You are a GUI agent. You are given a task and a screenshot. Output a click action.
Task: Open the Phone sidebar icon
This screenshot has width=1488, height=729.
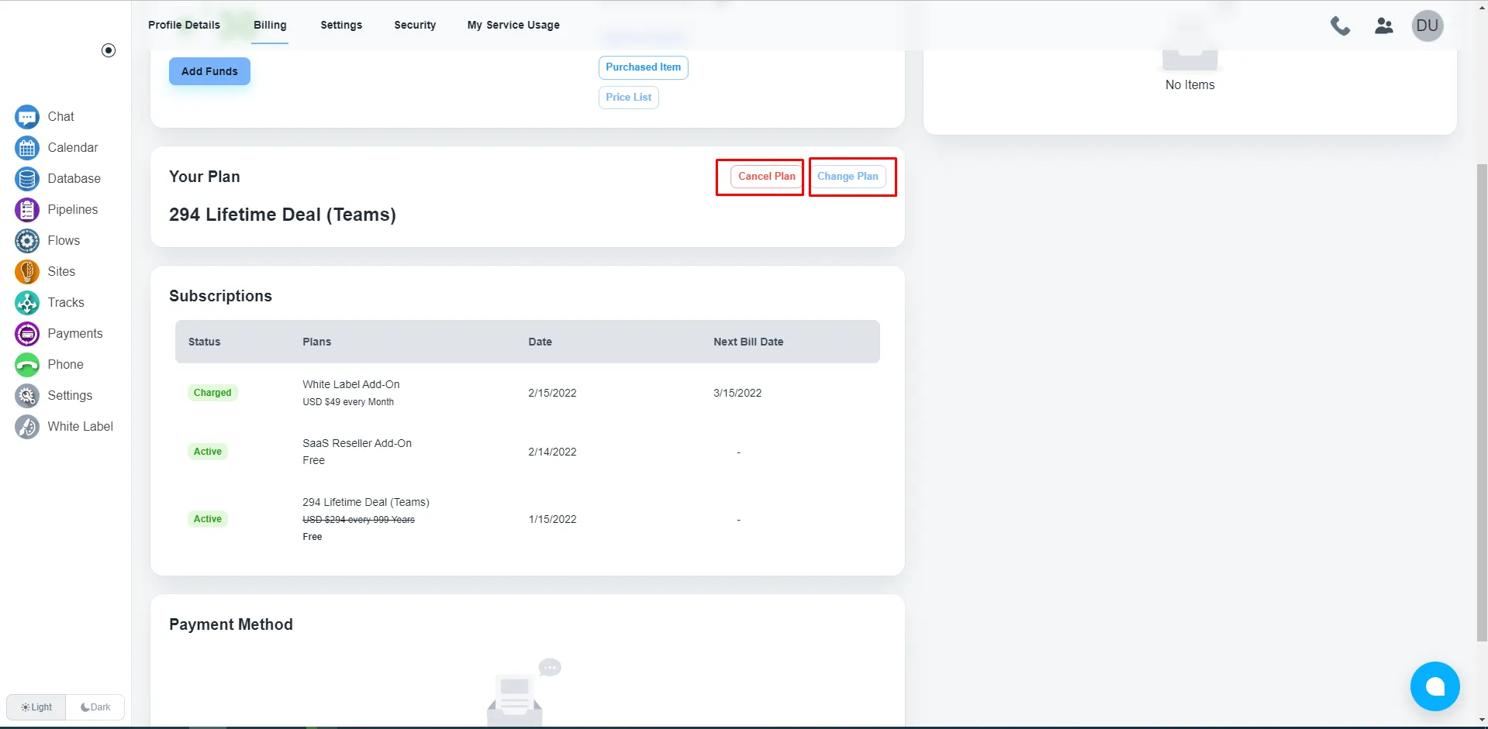27,365
